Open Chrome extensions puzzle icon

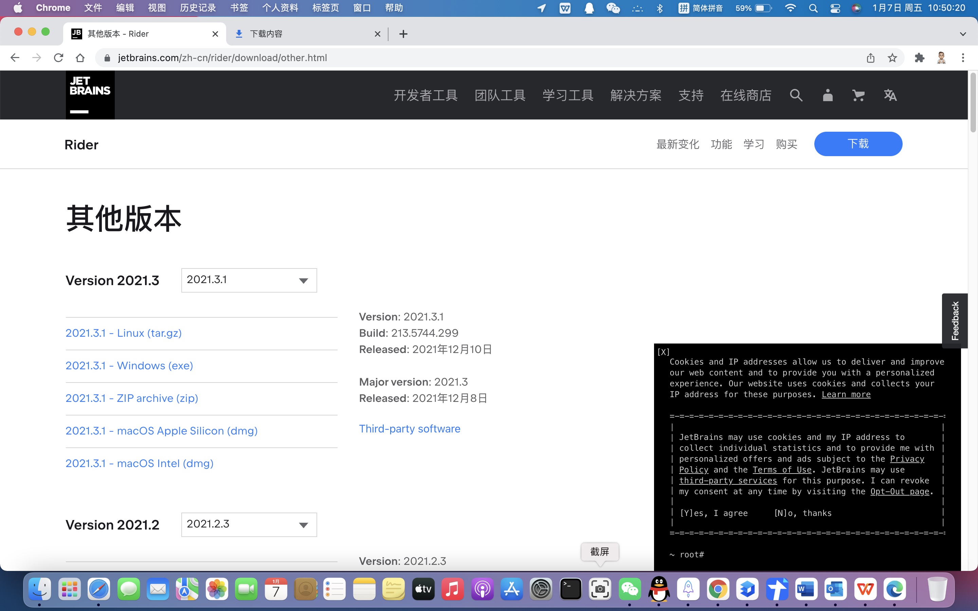919,58
